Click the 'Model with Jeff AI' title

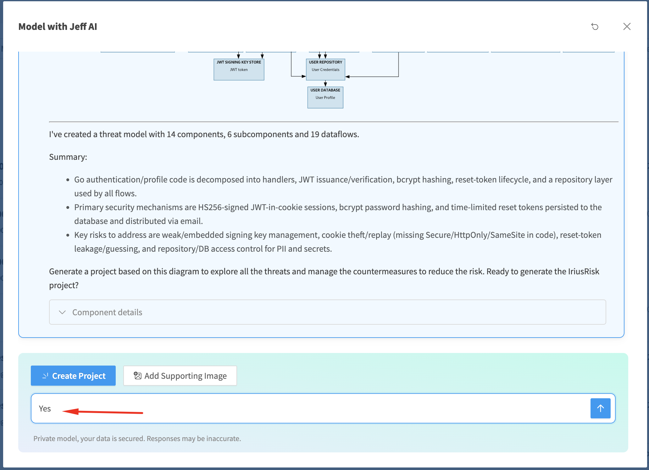(58, 27)
